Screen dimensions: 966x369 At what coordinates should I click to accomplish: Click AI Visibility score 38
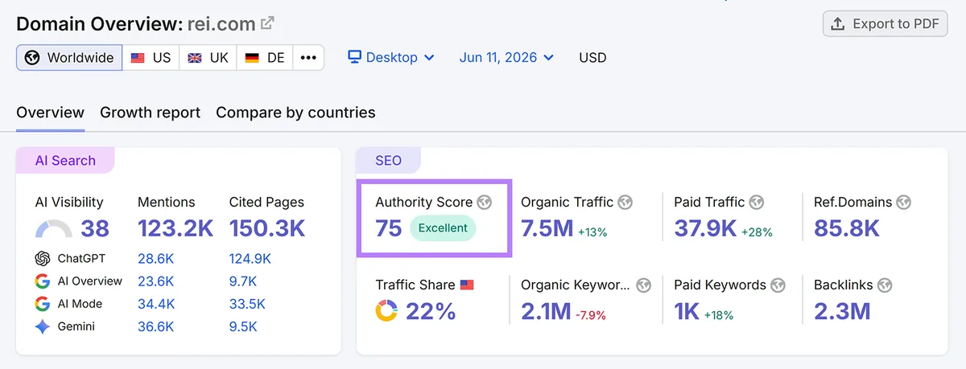(x=95, y=229)
